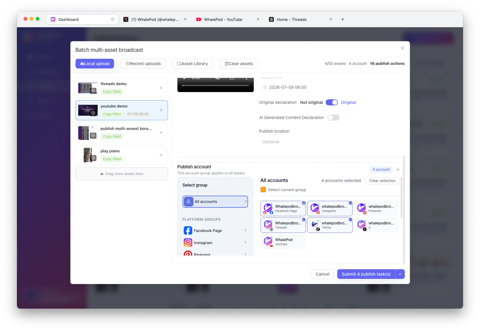
Task: Select the whalepodbro Pinterest account
Action: 377,208
